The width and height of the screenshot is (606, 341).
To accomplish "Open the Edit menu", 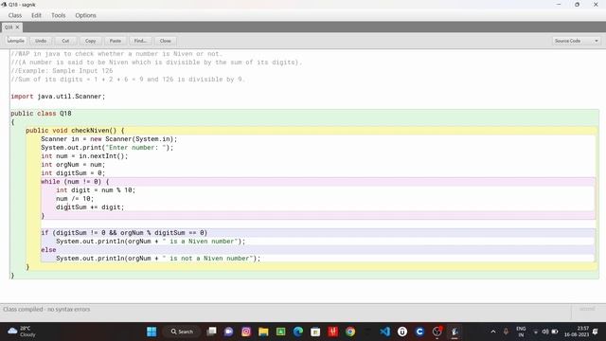I will [36, 15].
